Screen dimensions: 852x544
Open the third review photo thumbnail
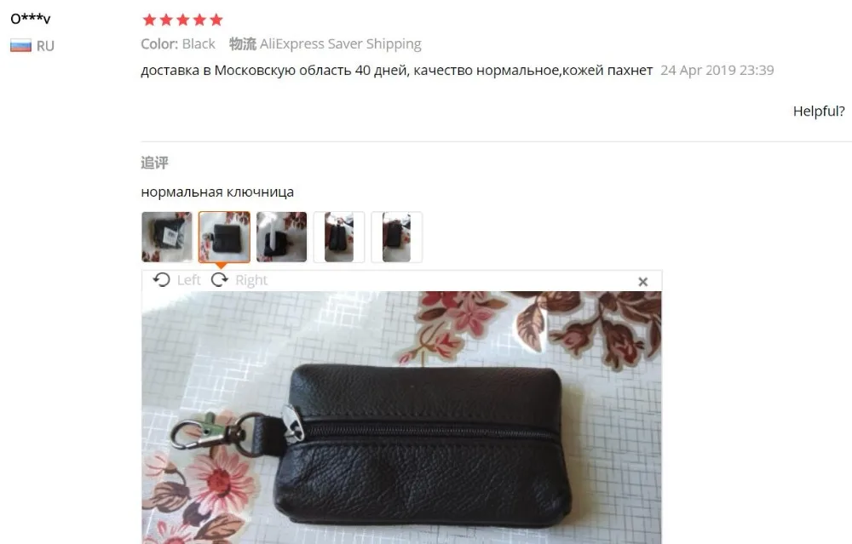pyautogui.click(x=281, y=238)
